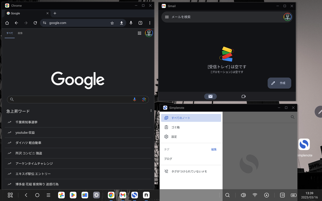
Task: Open Settings gear on taskbar
Action: [96, 195]
